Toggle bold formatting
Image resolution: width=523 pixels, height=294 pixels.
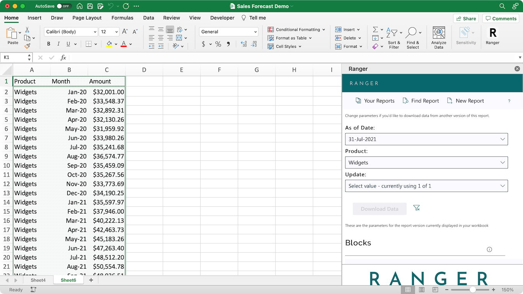(x=49, y=44)
